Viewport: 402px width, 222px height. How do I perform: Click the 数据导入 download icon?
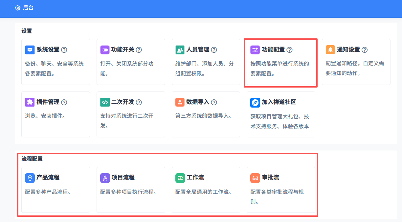coord(180,102)
